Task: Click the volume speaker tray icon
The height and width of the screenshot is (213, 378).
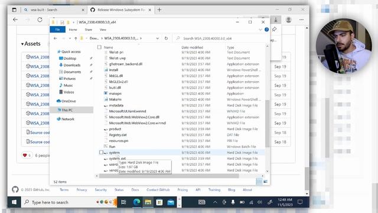Action: click(x=260, y=202)
